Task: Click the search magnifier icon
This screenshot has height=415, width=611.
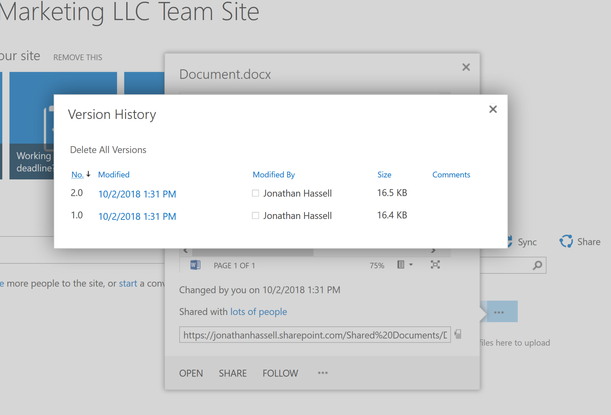Action: click(x=537, y=265)
